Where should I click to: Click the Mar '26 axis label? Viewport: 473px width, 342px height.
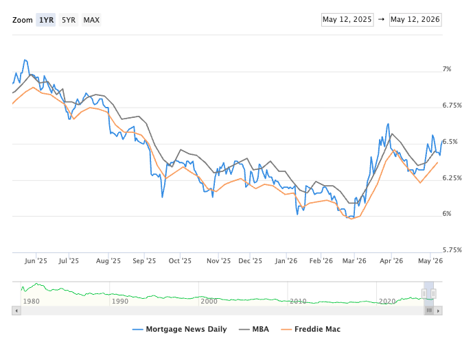(x=354, y=260)
